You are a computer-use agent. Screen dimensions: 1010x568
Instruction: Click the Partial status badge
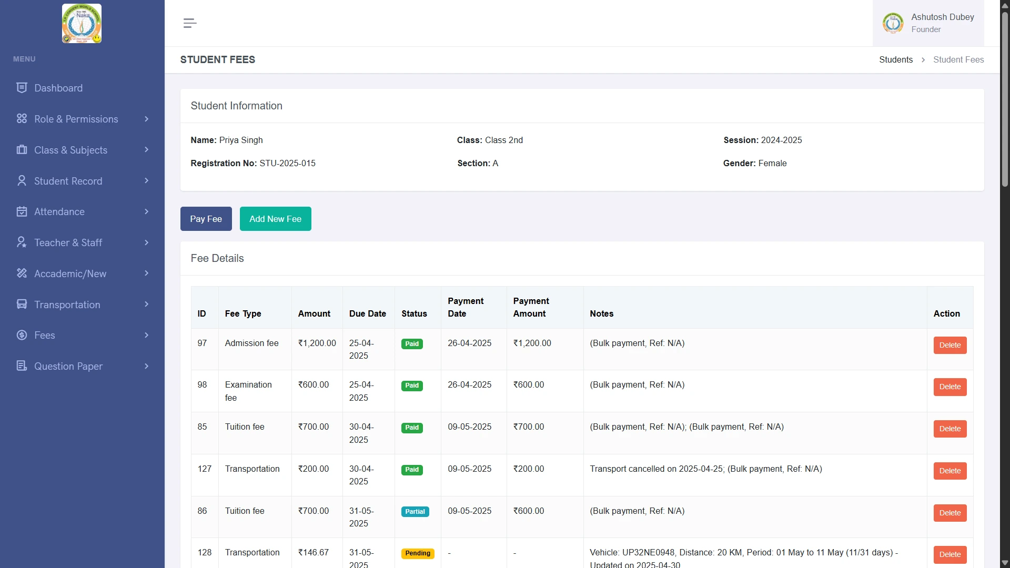click(x=415, y=512)
